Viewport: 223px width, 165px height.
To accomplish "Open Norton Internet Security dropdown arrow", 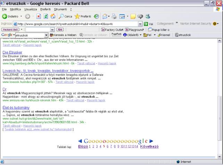I will (x=218, y=24).
